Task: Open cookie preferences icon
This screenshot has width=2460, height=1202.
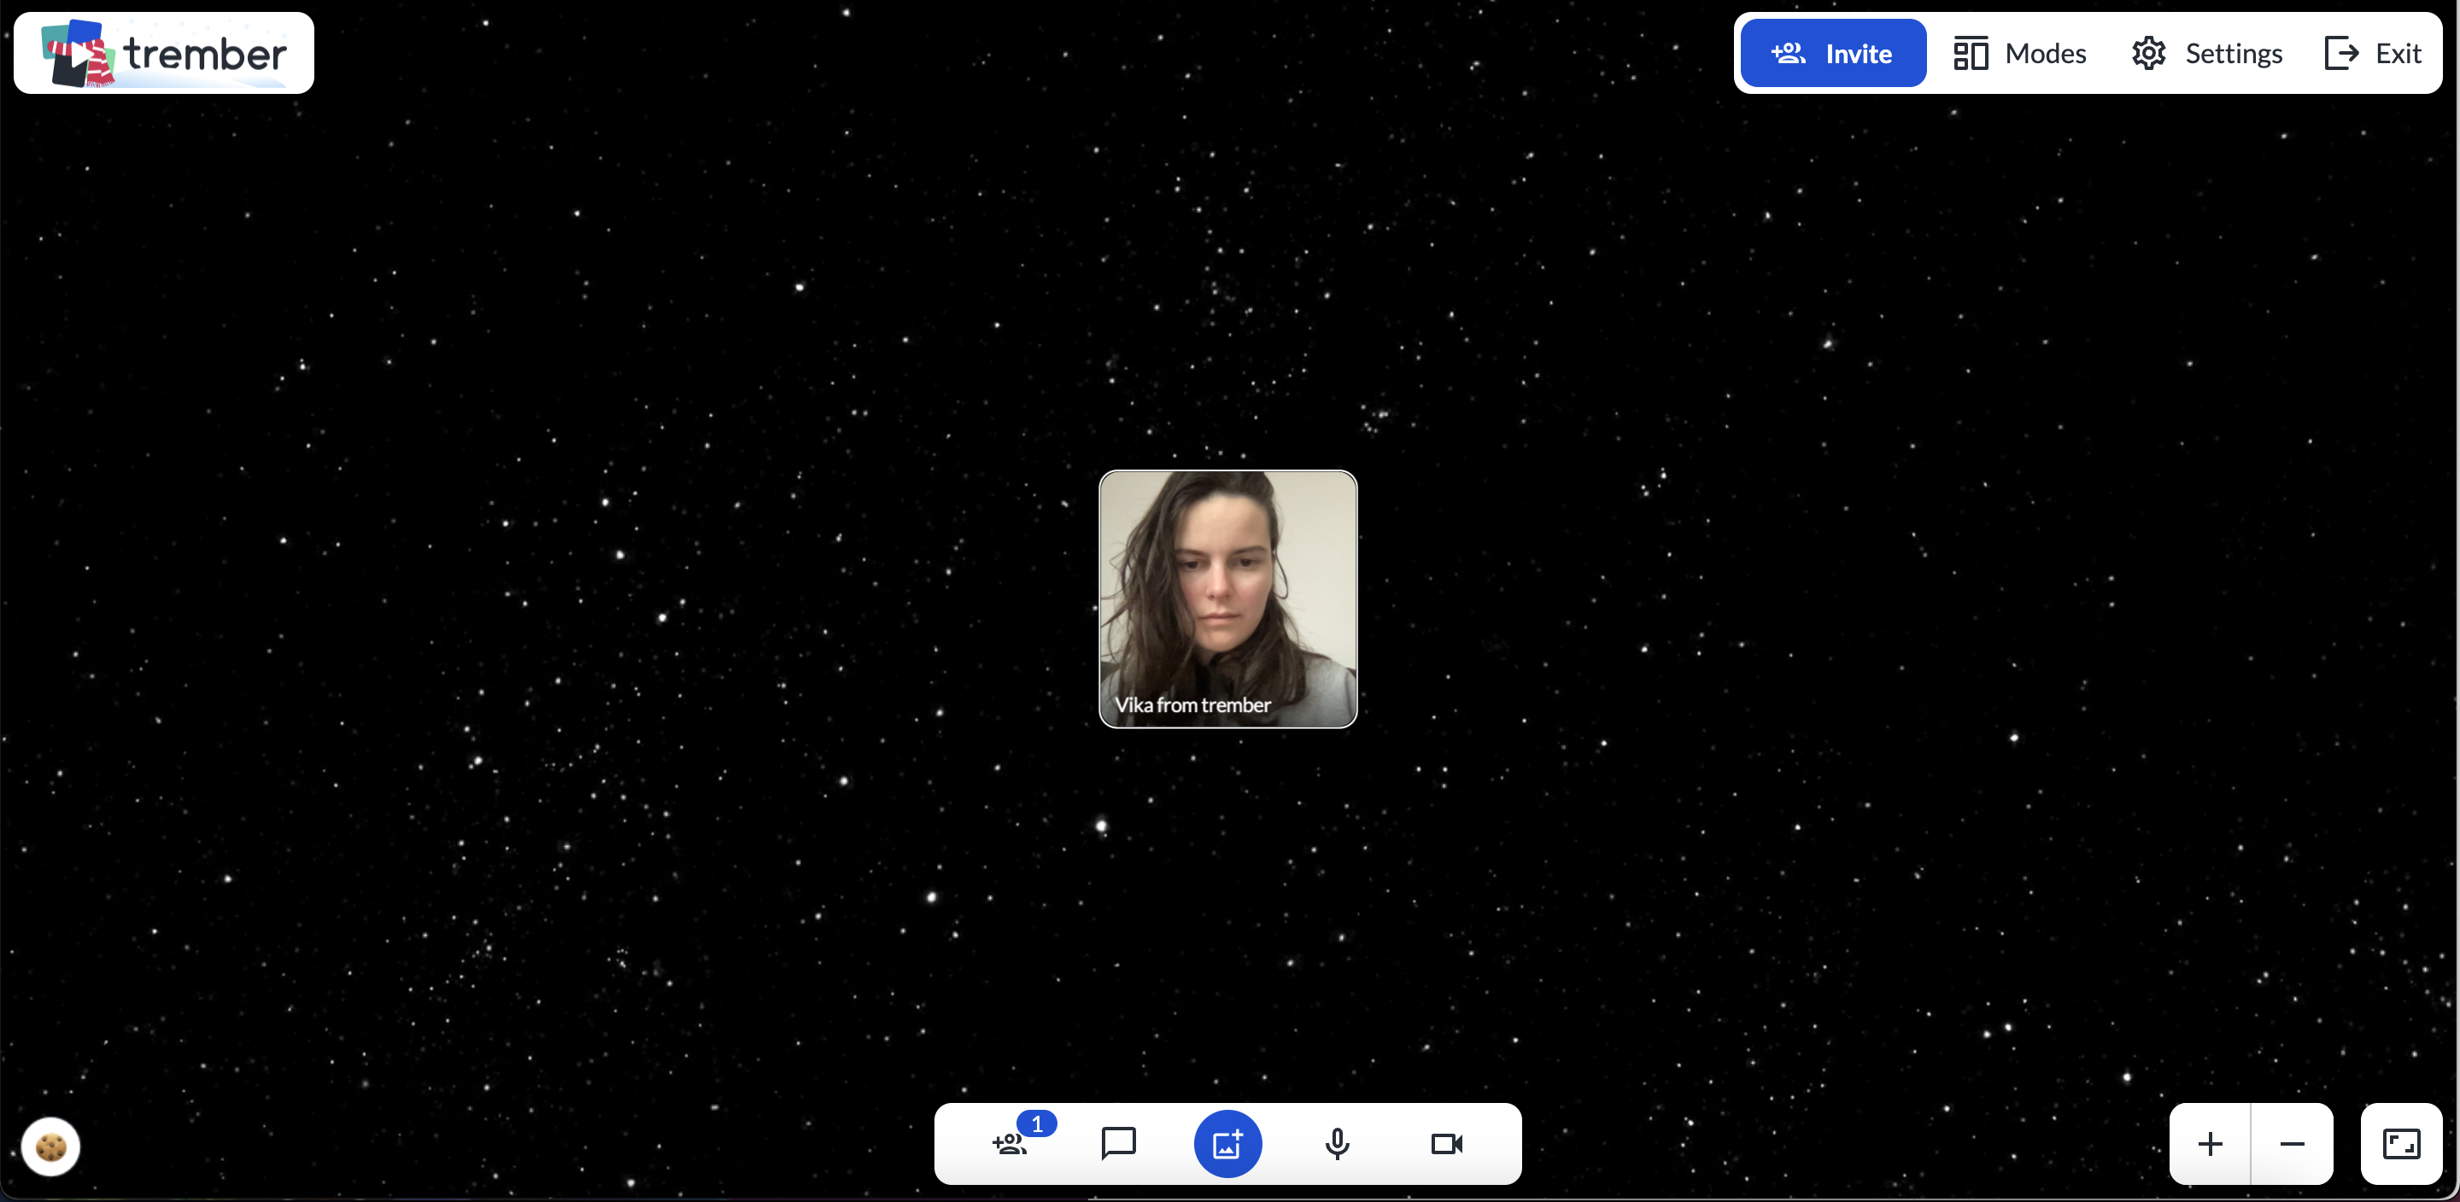Action: (50, 1146)
